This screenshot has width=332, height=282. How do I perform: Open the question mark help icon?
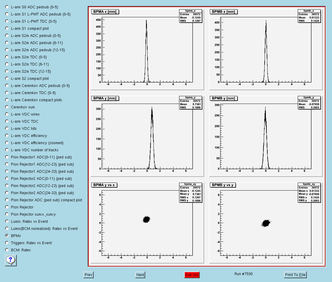(11, 261)
